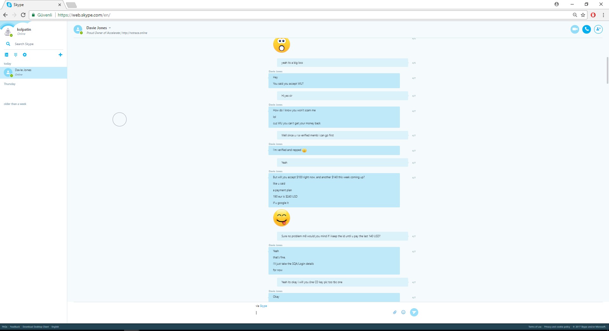Expand Davie Jones header dropdown arrow
Image resolution: width=609 pixels, height=331 pixels.
110,28
